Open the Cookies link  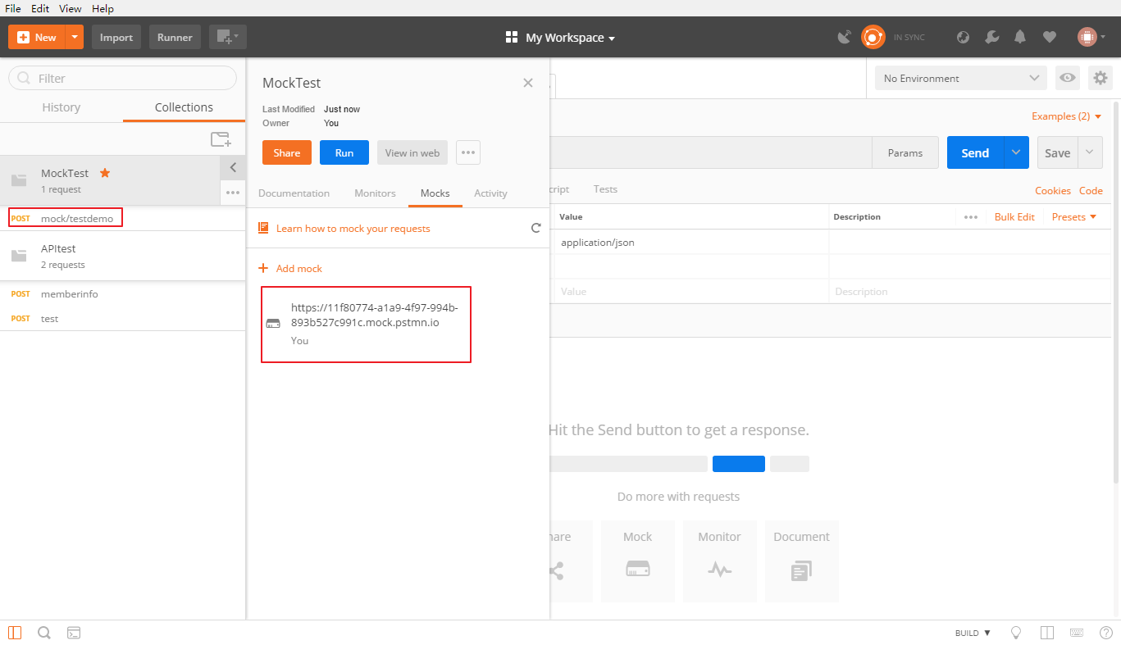click(x=1053, y=191)
